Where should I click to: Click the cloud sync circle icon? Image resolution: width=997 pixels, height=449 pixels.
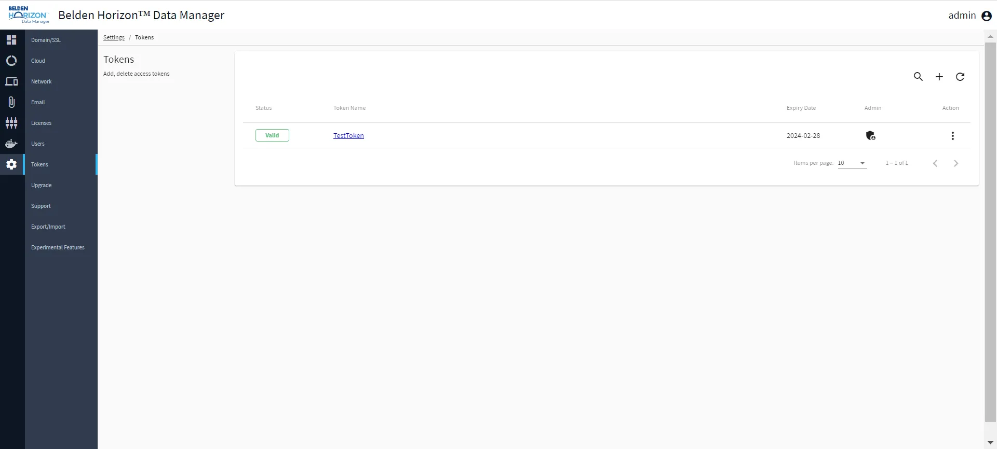11,61
